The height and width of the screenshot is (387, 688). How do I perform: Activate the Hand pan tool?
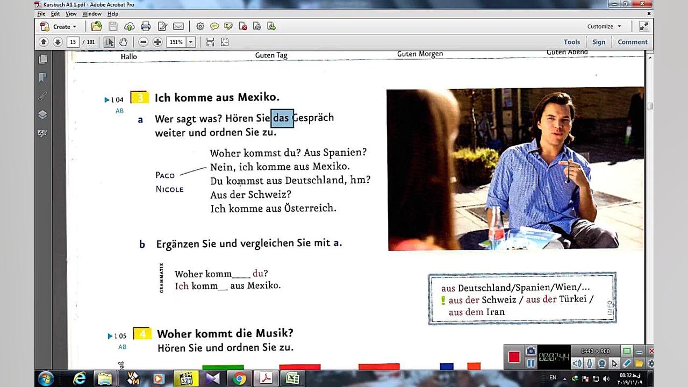click(123, 42)
